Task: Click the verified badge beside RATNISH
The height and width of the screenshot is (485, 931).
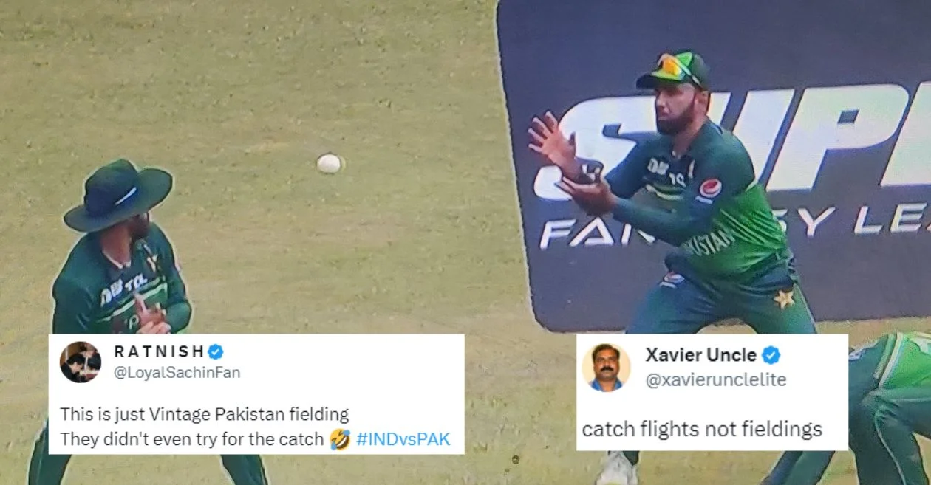Action: click(215, 352)
